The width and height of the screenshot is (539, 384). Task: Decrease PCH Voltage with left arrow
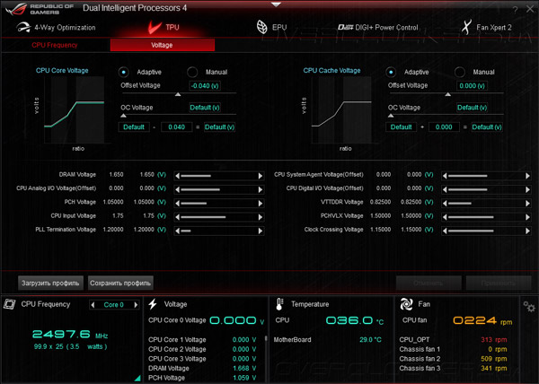177,204
